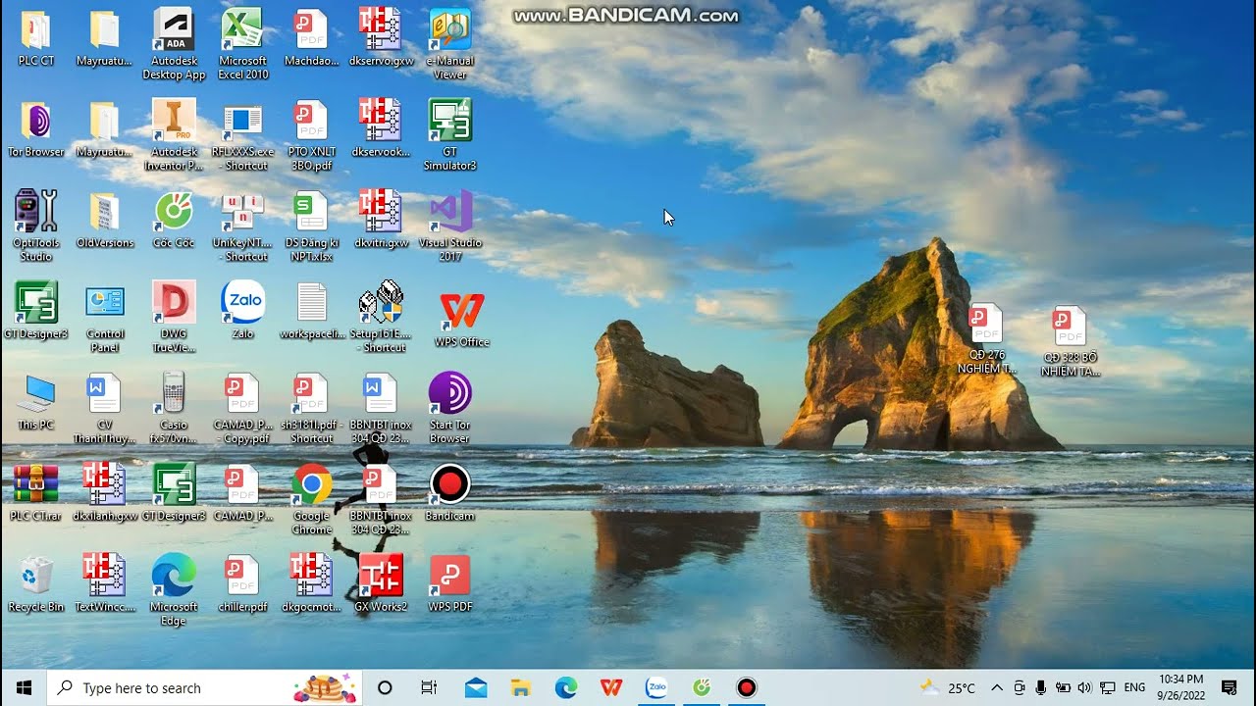Select the Bandicam desktop shortcut
The image size is (1256, 706).
point(450,492)
